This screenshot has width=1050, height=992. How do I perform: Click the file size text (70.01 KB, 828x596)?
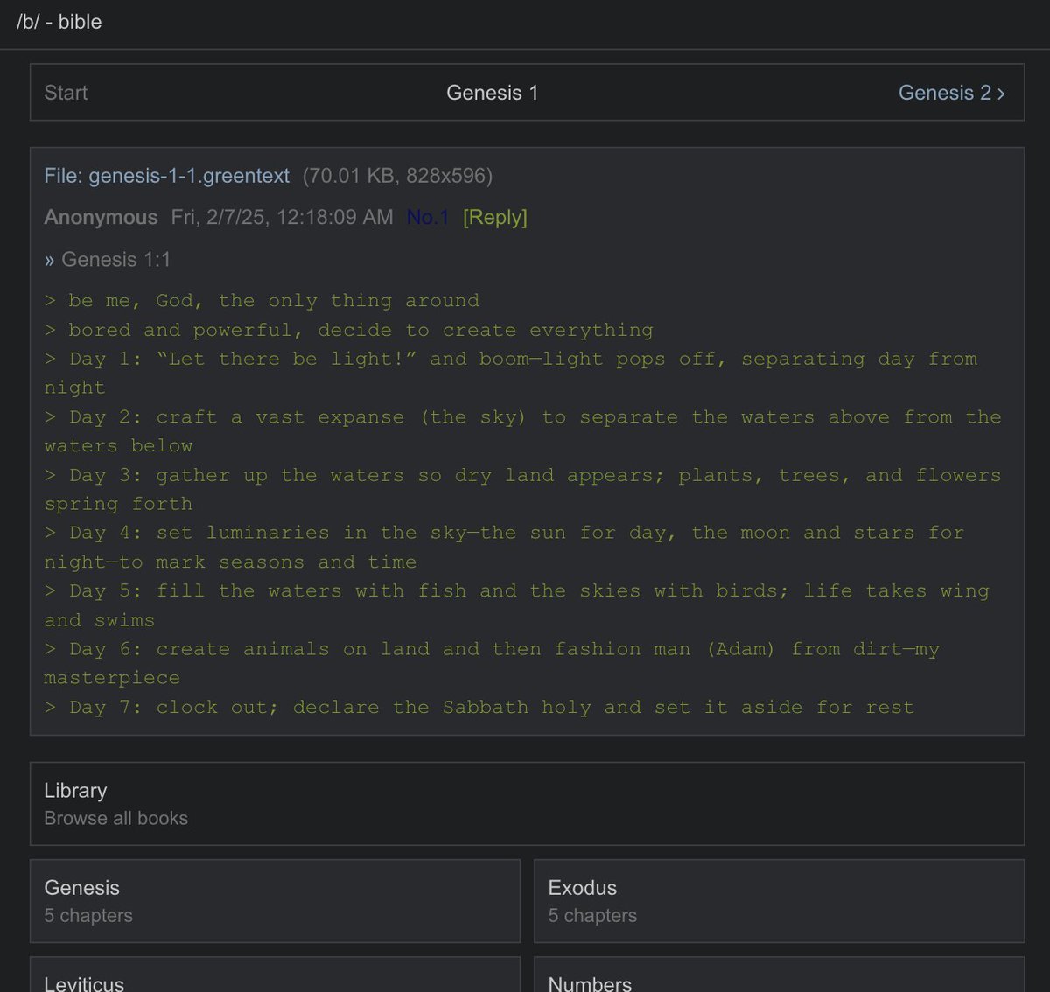(398, 176)
